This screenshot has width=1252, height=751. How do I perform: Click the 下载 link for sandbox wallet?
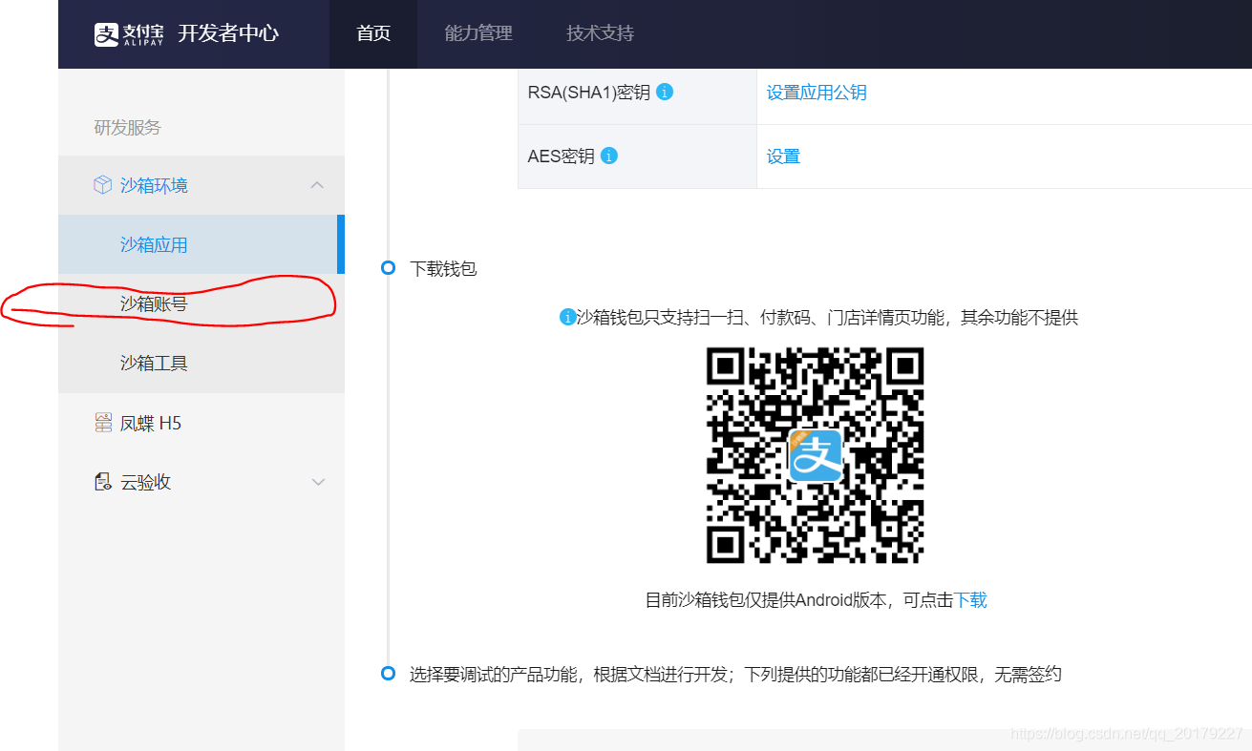tap(970, 600)
